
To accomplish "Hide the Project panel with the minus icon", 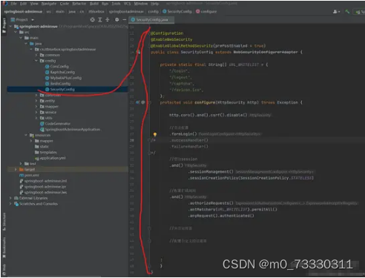I will pos(125,19).
